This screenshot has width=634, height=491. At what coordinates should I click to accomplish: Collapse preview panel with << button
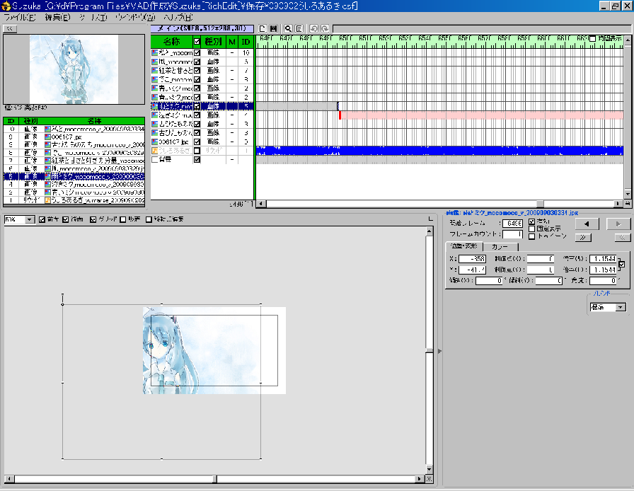[x=10, y=29]
